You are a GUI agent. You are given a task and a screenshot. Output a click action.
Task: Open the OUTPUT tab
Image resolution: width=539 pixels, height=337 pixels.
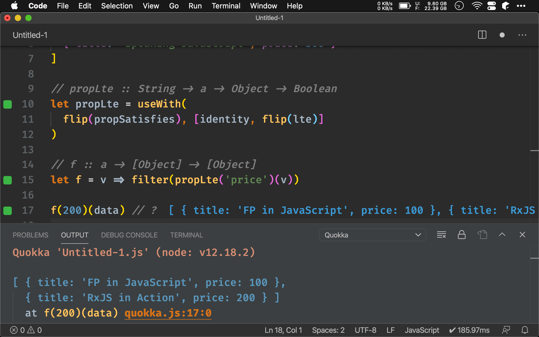[74, 235]
